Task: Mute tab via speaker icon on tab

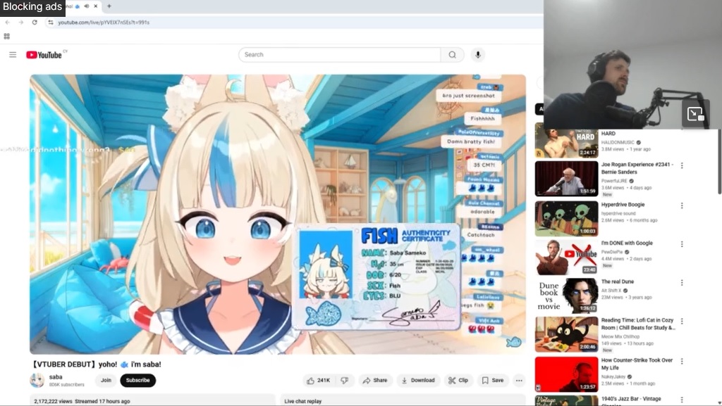Action: pos(87,6)
